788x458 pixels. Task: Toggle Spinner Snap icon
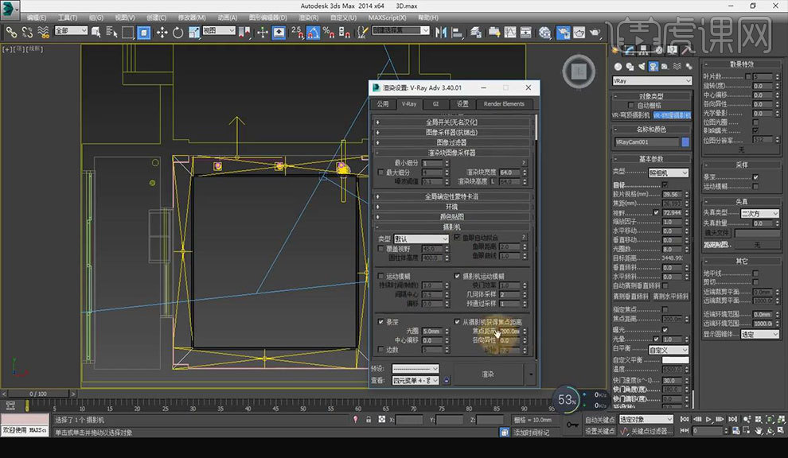pyautogui.click(x=344, y=33)
